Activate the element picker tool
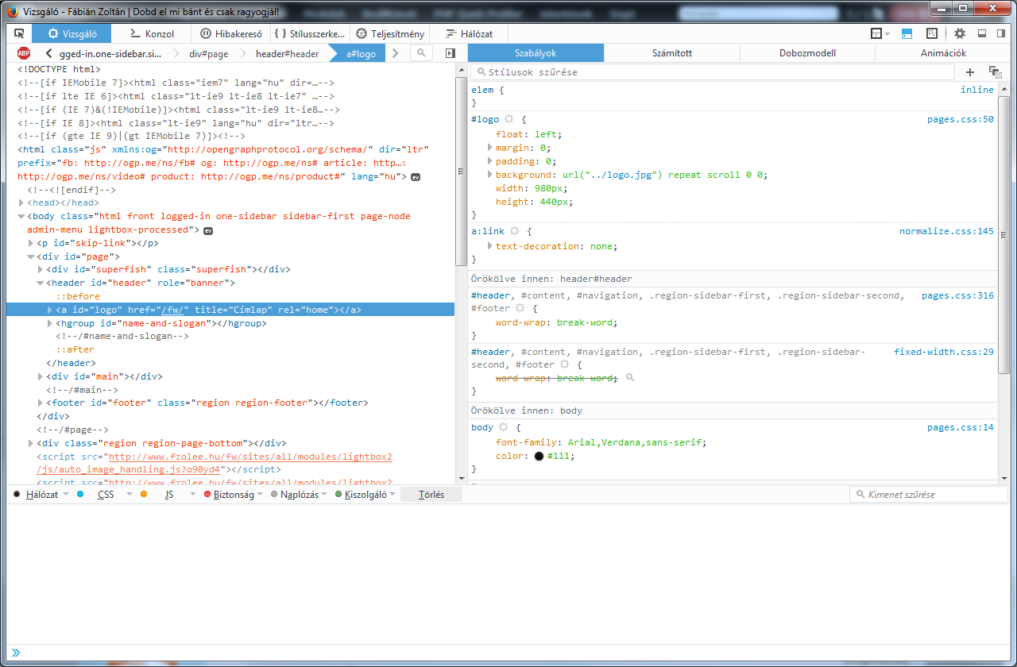The height and width of the screenshot is (667, 1017). tap(19, 33)
